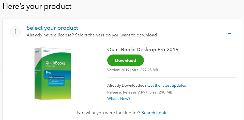The image size is (244, 120).
Task: Click the Already have a license subtitle
Action: tap(92, 35)
